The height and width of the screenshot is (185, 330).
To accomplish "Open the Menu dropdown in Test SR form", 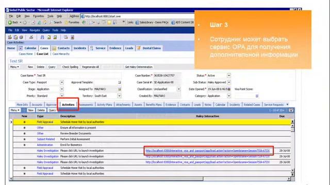I will pos(14,67).
